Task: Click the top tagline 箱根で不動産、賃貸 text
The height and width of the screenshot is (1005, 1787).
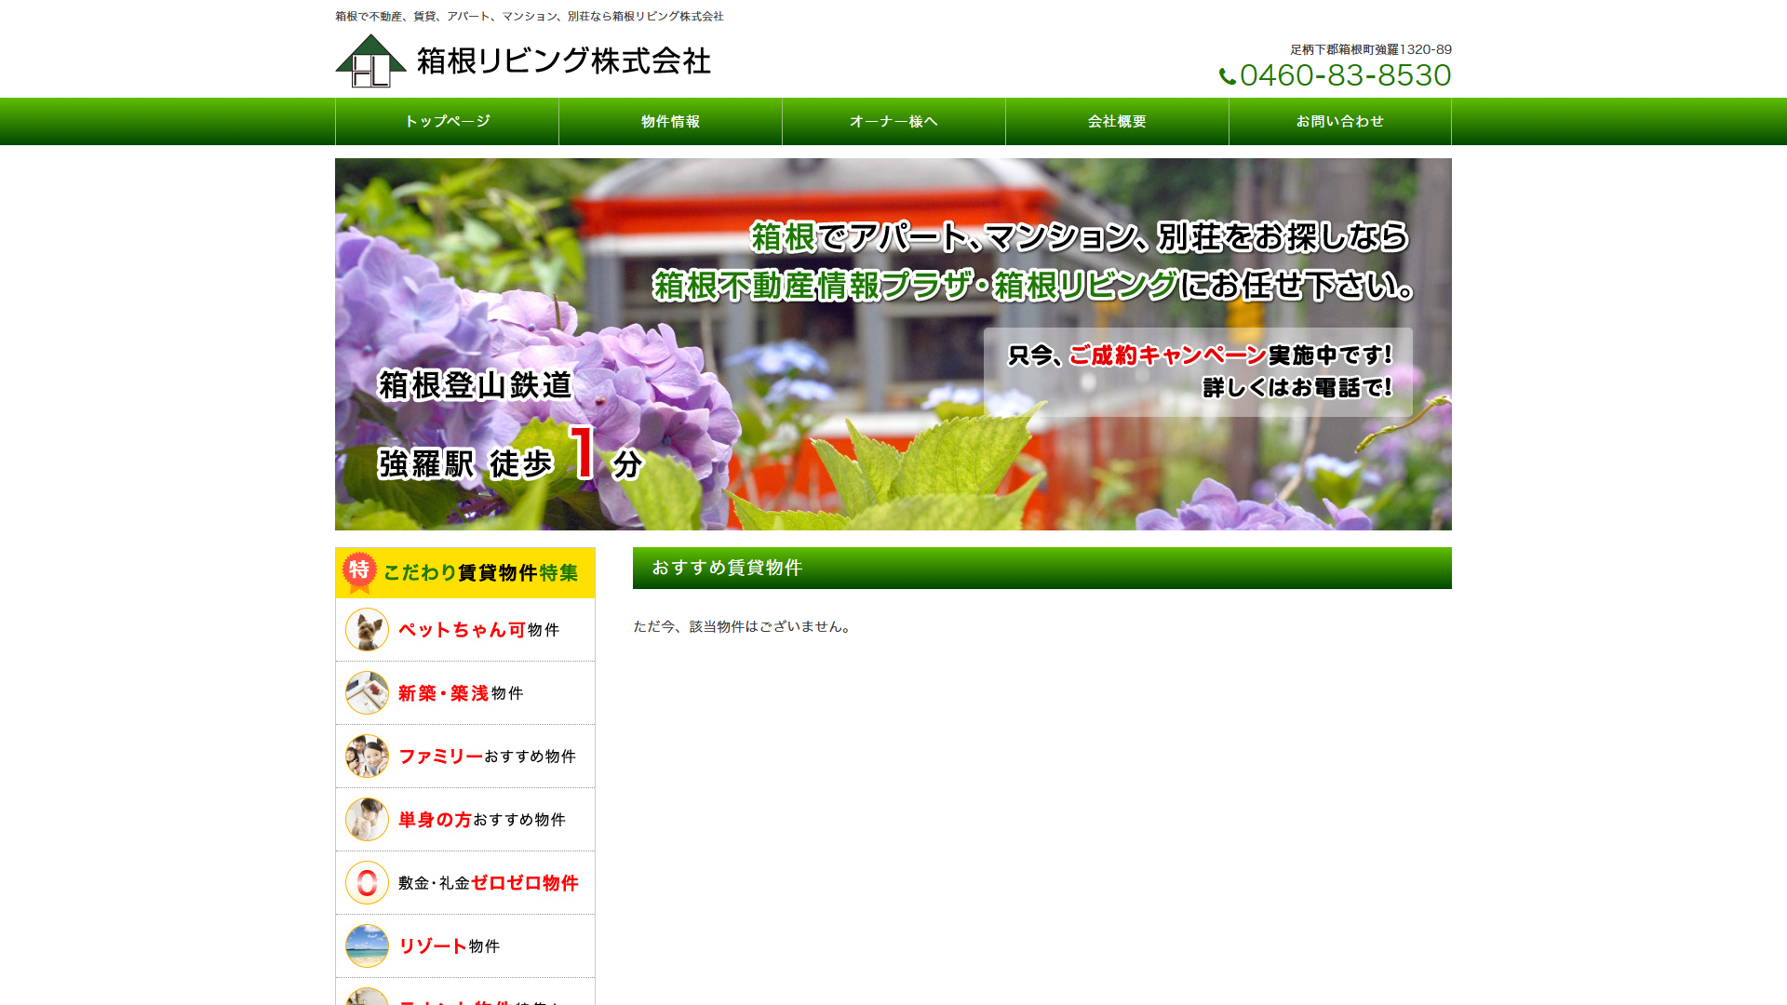Action: click(x=530, y=17)
